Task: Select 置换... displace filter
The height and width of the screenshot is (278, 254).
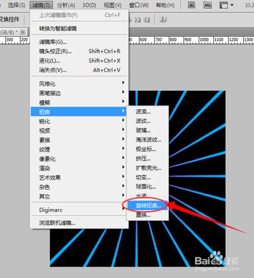Action: click(147, 215)
